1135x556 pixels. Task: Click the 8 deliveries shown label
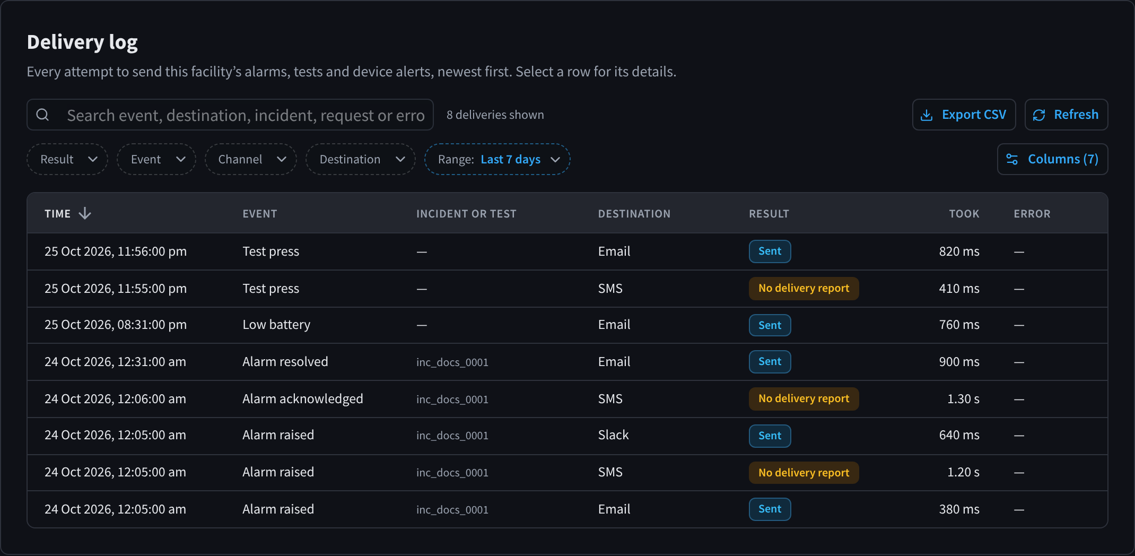[x=495, y=115]
